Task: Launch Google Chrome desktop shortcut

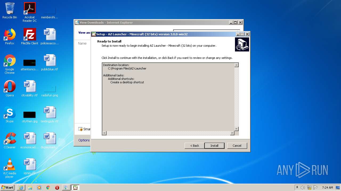Action: (10, 64)
